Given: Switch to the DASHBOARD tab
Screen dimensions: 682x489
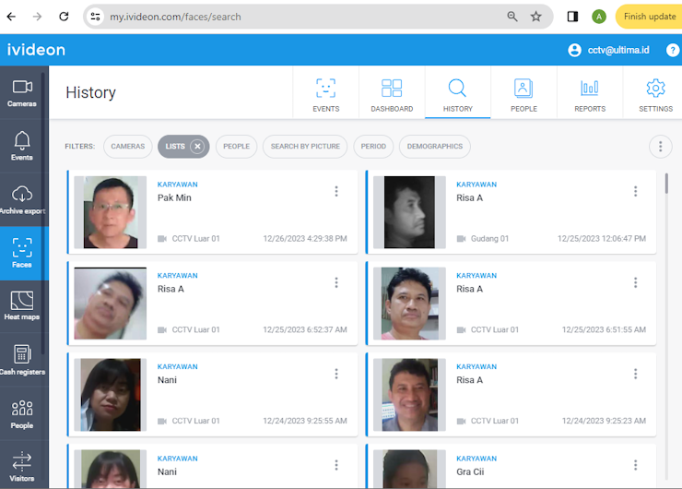Looking at the screenshot, I should [x=392, y=93].
